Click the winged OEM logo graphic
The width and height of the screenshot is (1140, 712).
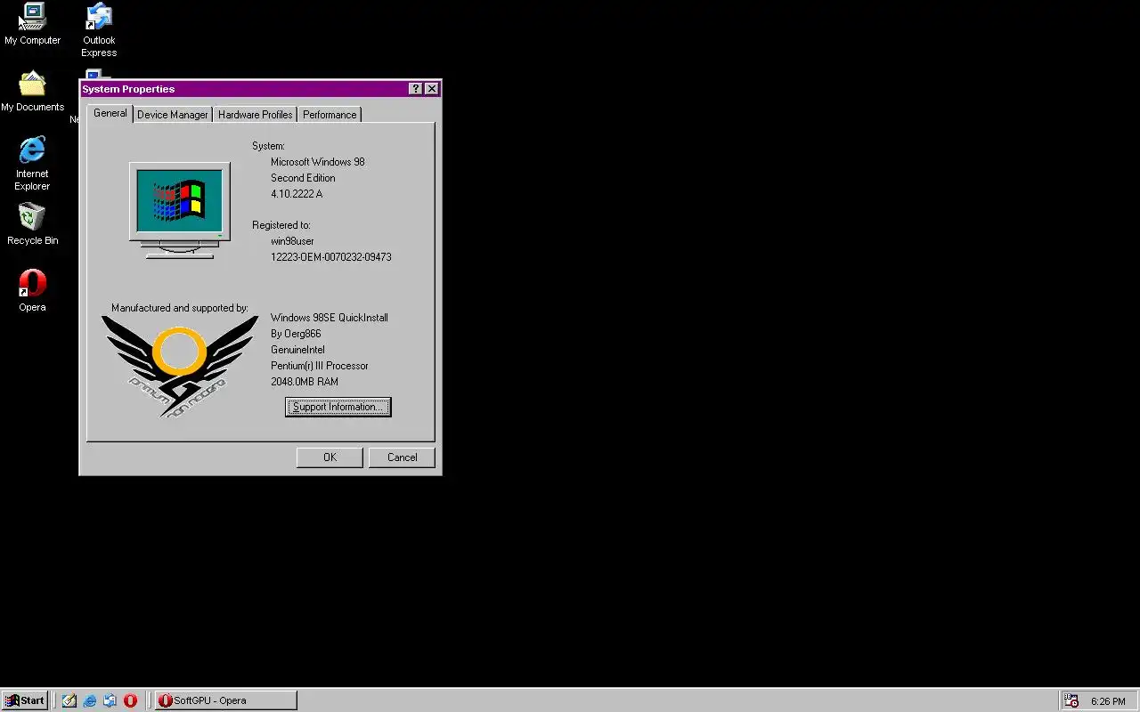coord(179,366)
